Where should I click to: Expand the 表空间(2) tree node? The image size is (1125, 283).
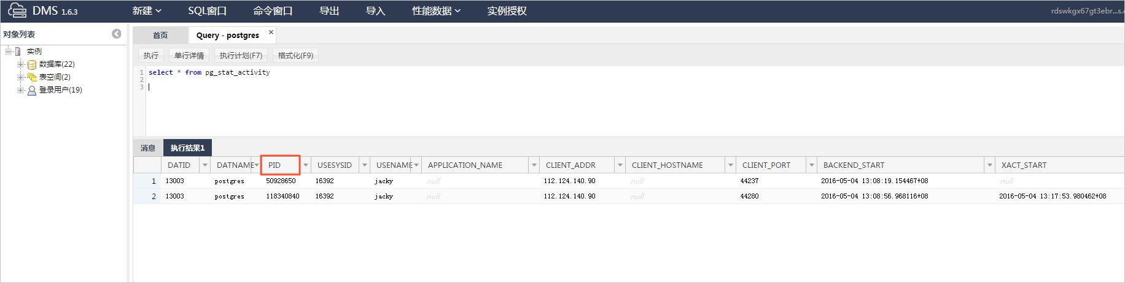coord(20,77)
